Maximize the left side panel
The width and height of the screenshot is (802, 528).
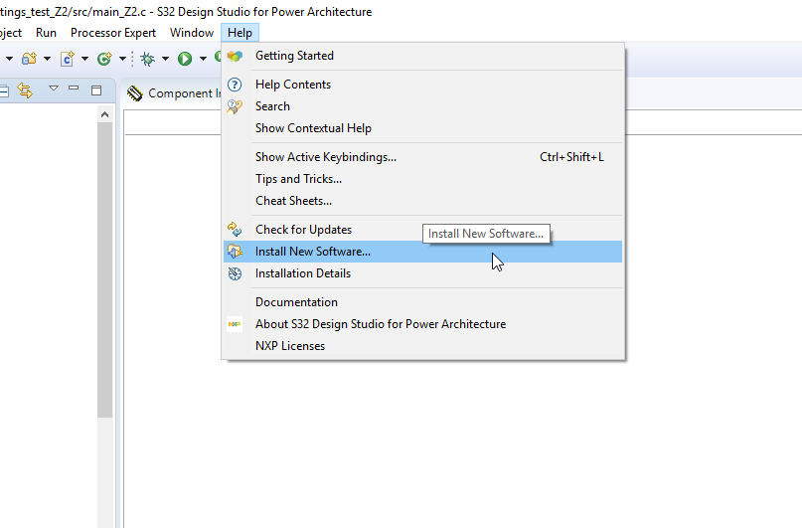96,90
